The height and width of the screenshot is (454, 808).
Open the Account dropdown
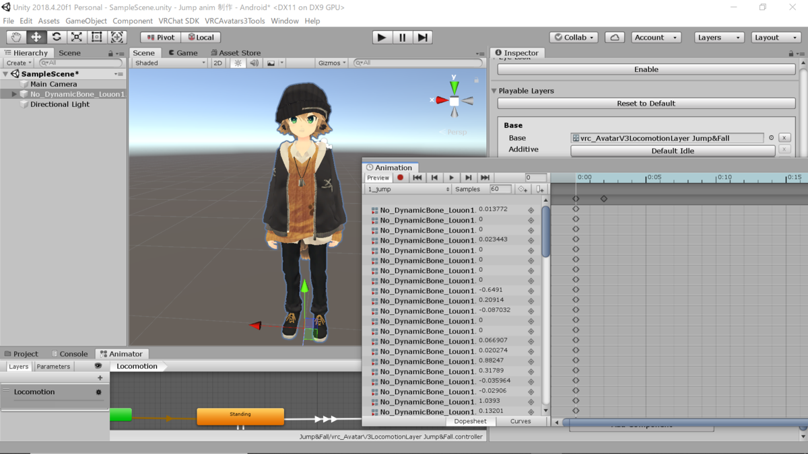(656, 38)
